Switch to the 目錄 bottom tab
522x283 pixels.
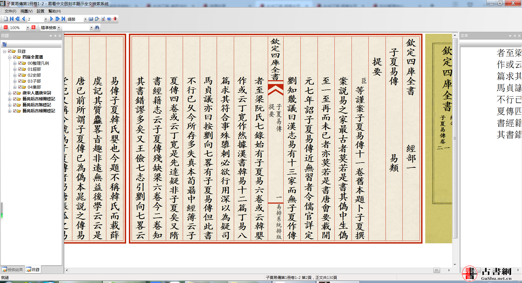pos(33,270)
